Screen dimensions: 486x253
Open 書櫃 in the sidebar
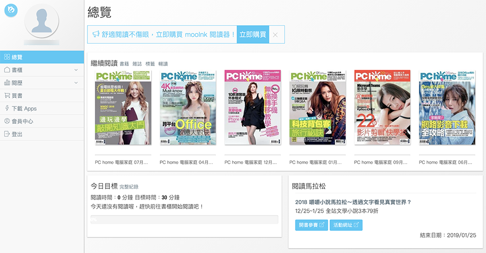point(42,70)
